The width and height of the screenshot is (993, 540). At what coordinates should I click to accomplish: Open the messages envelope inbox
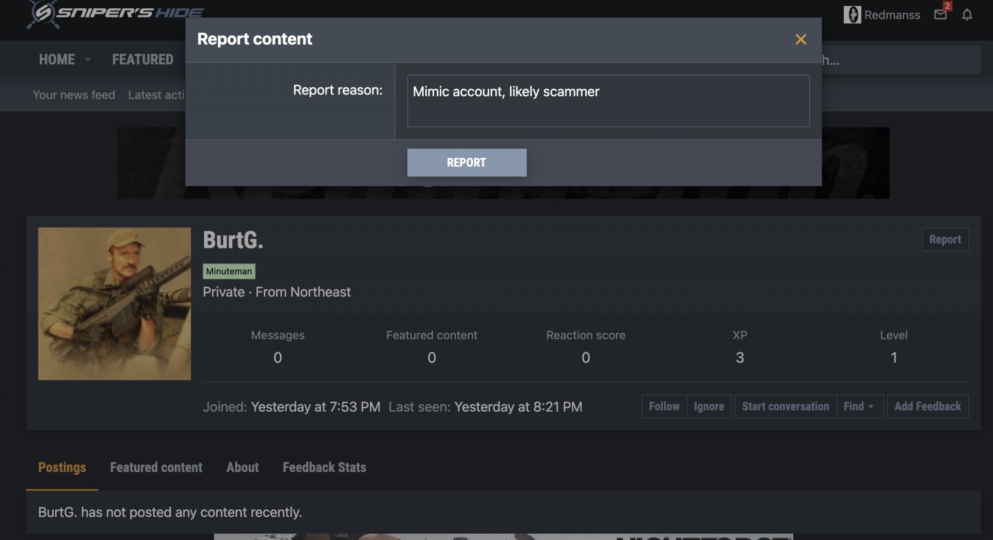coord(940,15)
